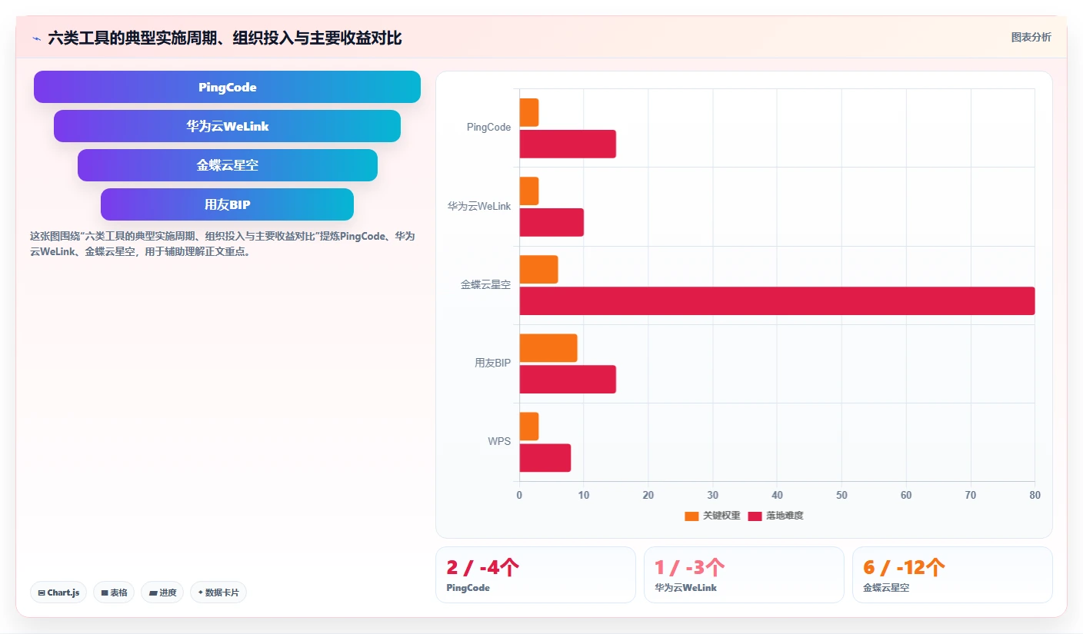Image resolution: width=1083 pixels, height=634 pixels.
Task: Click the 金蝶云星空 orange bar
Action: [538, 269]
